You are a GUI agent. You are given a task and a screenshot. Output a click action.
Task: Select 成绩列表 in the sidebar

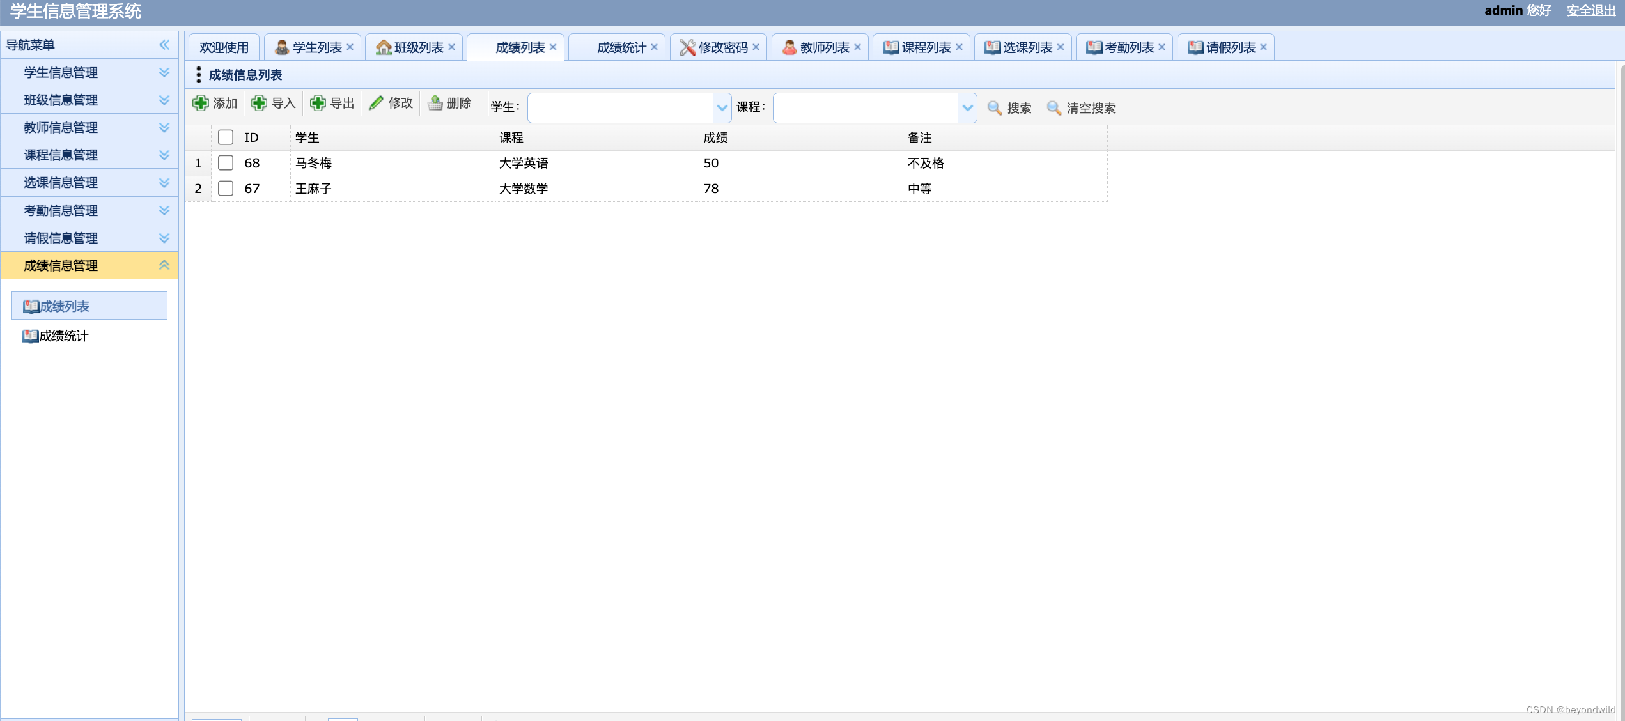pos(64,306)
